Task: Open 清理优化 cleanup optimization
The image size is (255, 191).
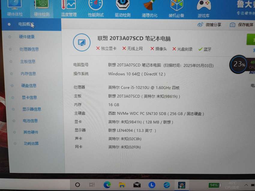Action: click(x=149, y=9)
